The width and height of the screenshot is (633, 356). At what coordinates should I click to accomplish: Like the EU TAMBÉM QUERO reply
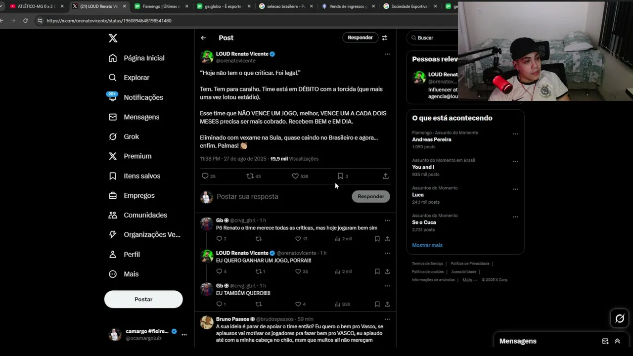click(298, 304)
